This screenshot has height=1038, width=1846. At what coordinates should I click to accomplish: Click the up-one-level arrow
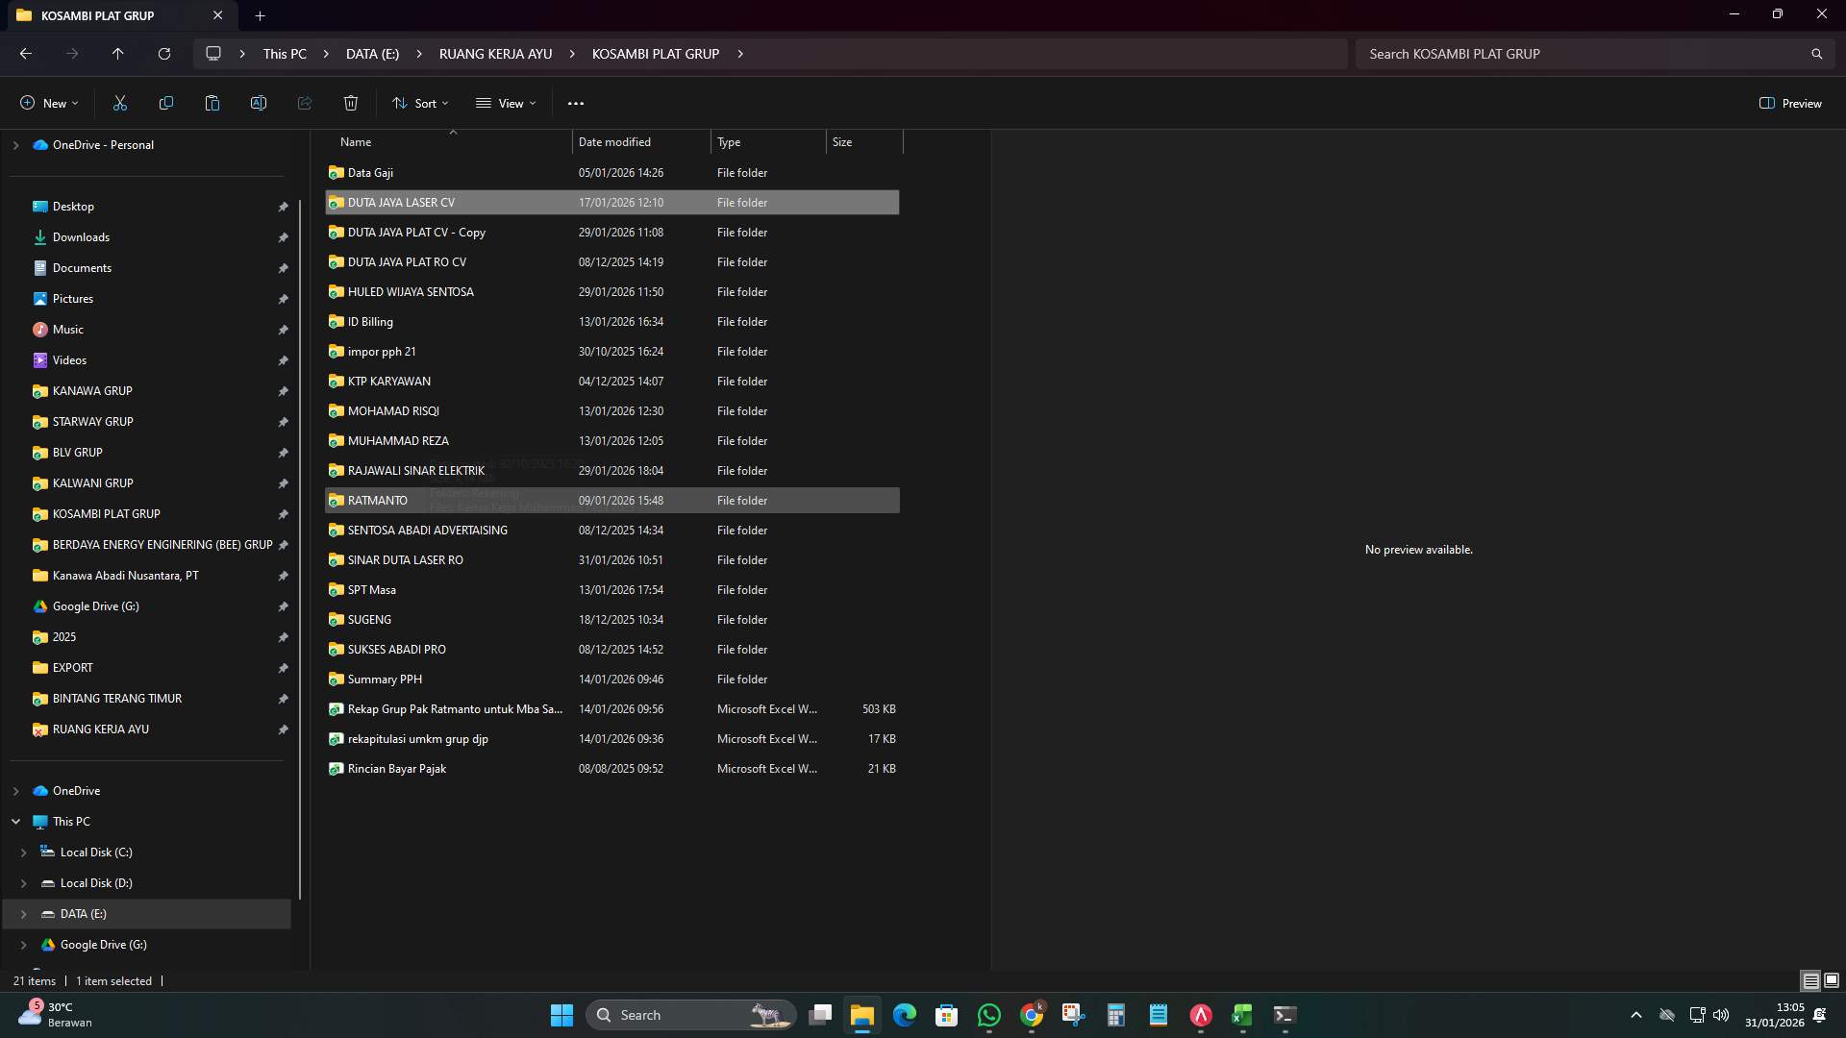pos(117,54)
